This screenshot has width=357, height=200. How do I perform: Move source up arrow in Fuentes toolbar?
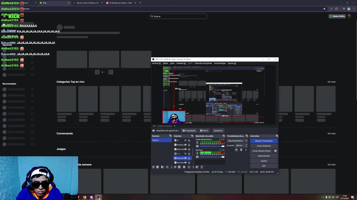click(x=189, y=167)
